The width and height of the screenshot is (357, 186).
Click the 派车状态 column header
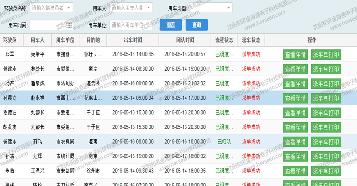251,40
